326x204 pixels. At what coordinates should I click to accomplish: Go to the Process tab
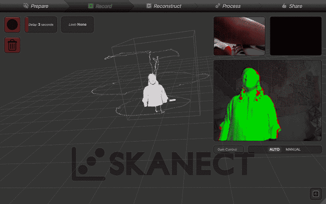[228, 6]
